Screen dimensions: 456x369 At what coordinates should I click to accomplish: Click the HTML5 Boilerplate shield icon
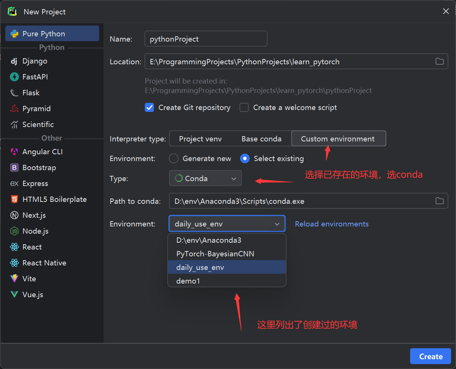14,199
